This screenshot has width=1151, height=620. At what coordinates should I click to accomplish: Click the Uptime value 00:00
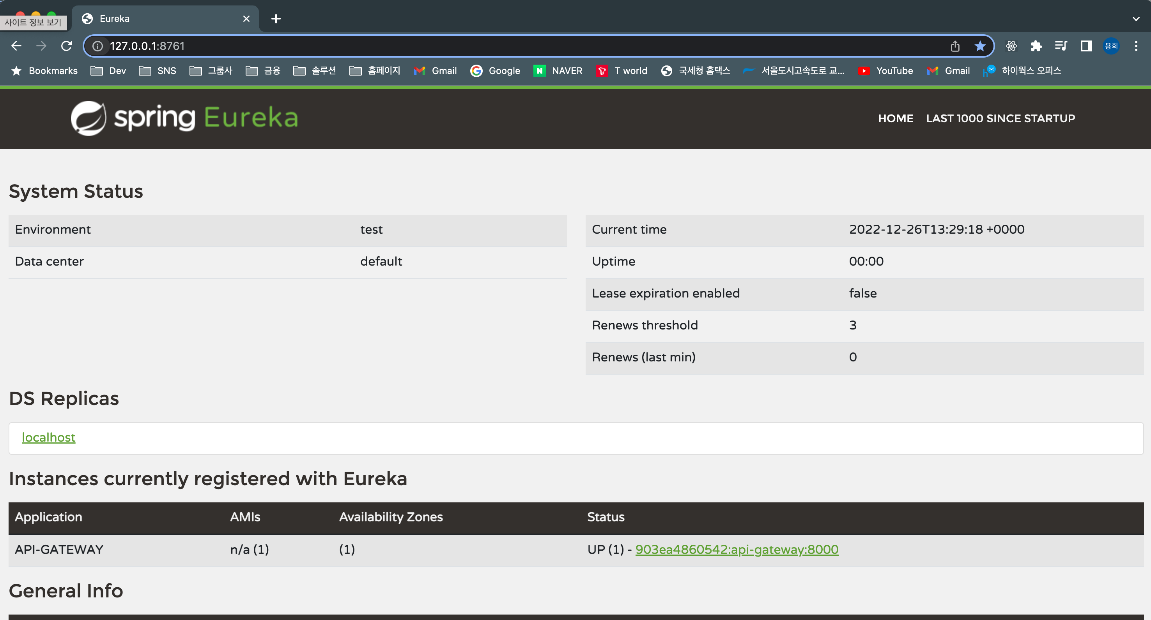tap(866, 261)
